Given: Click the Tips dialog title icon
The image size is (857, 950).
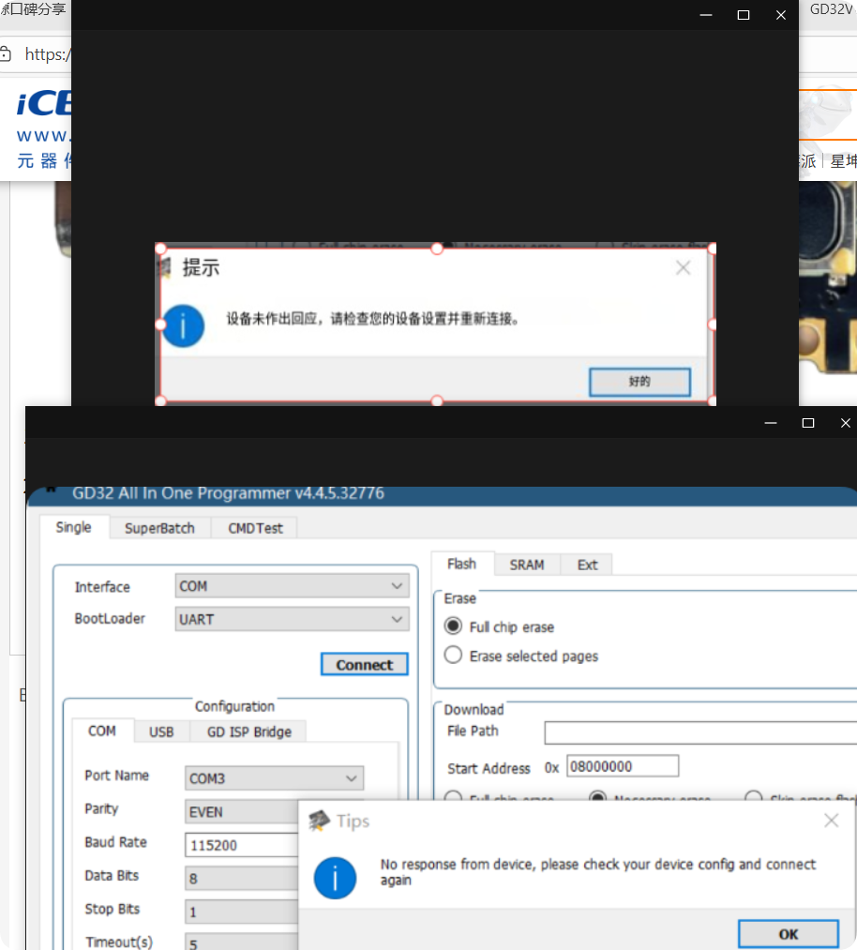Looking at the screenshot, I should (x=319, y=821).
